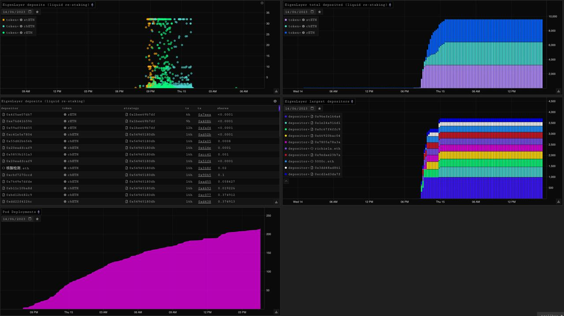Download the EigenLayer deposits scatter chart
564x316 pixels.
[276, 91]
